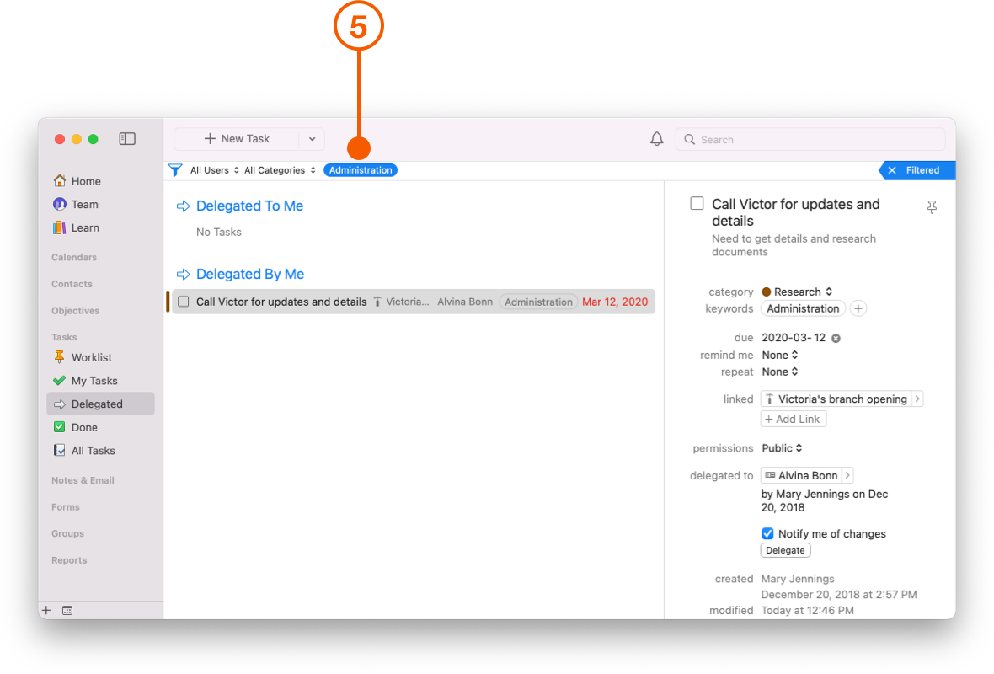Expand the New Task dropdown arrow
994x674 pixels.
tap(312, 139)
